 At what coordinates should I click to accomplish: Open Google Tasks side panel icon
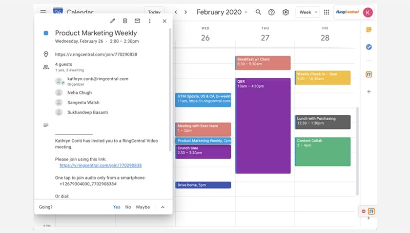[x=369, y=47]
